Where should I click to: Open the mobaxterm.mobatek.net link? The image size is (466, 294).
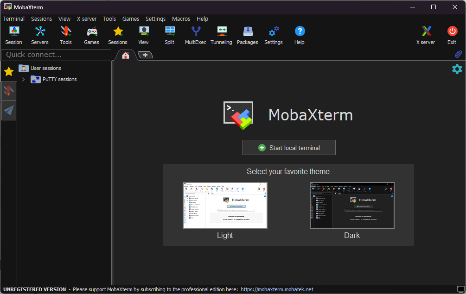click(x=277, y=289)
